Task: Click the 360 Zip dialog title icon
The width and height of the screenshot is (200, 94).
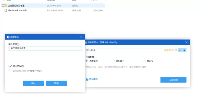Action: (x=86, y=42)
